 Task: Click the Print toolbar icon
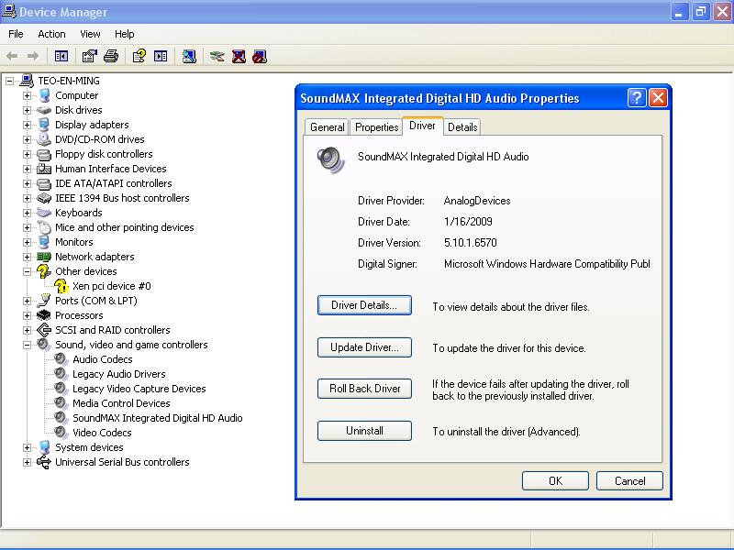111,56
